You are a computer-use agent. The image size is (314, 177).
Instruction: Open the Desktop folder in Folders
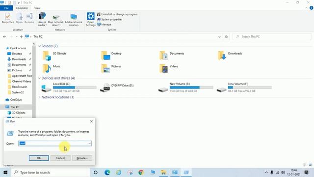click(x=111, y=56)
